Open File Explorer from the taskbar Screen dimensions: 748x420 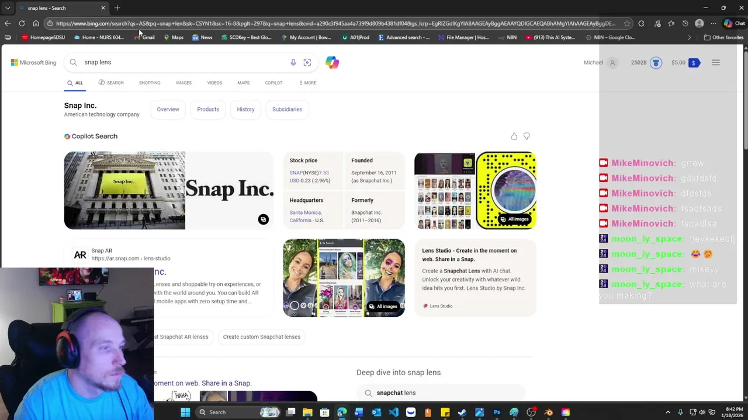click(307, 412)
